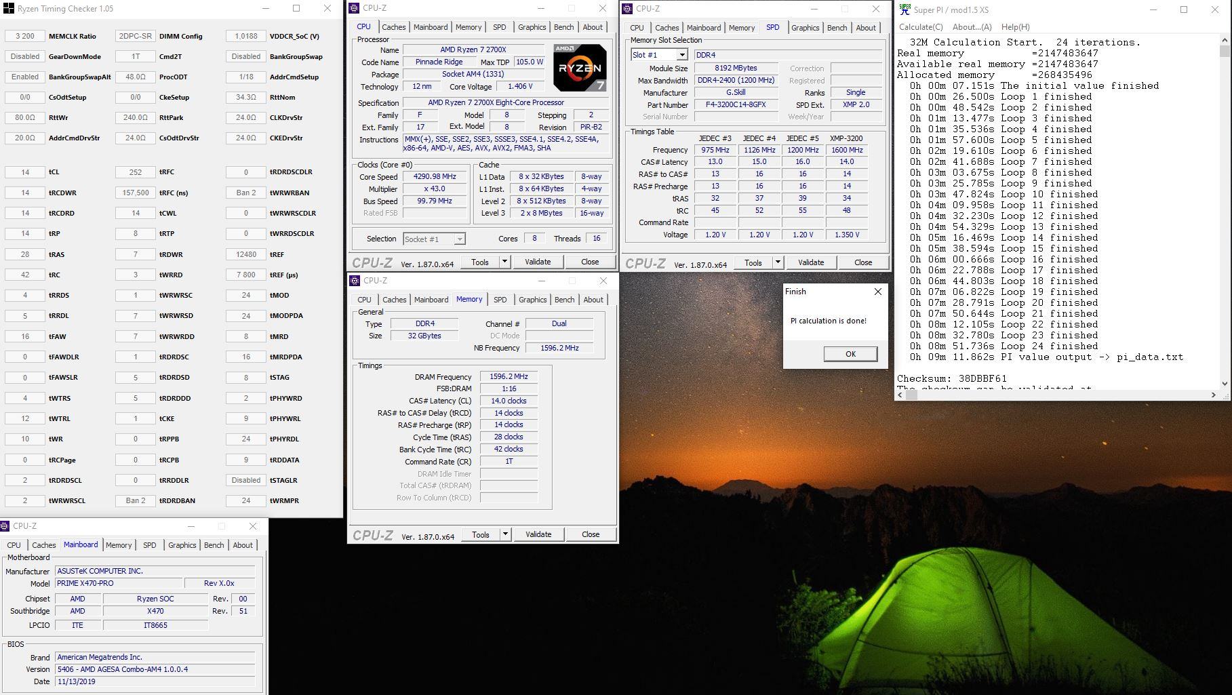Click the Tools button in CPU-Z SPD window
The image size is (1232, 695).
[x=753, y=262]
